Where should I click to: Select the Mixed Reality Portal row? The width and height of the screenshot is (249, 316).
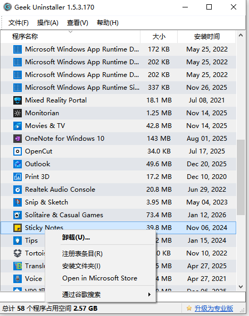pos(118,100)
